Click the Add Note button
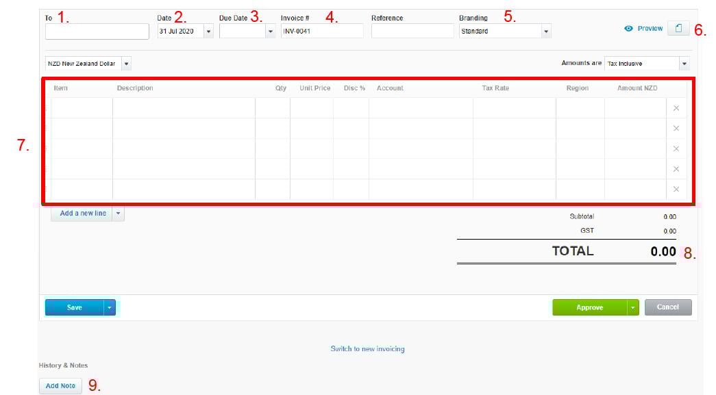The width and height of the screenshot is (716, 395). [x=60, y=386]
